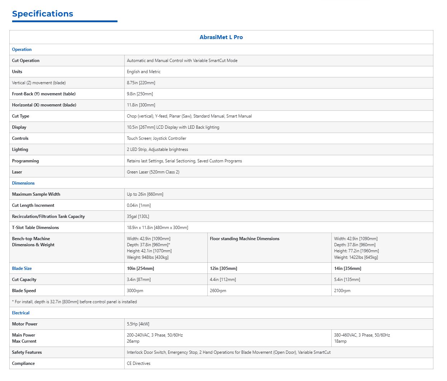Select the 10.5in LCD Display value
447x381 pixels.
[x=173, y=127]
